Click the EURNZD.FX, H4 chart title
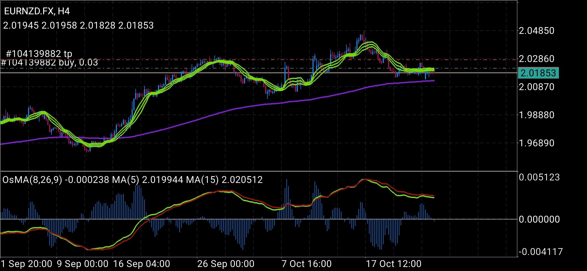This screenshot has height=271, width=587. click(37, 11)
